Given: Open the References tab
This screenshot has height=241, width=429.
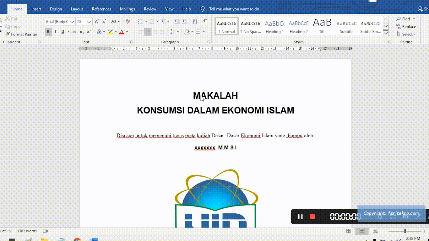Looking at the screenshot, I should [101, 9].
